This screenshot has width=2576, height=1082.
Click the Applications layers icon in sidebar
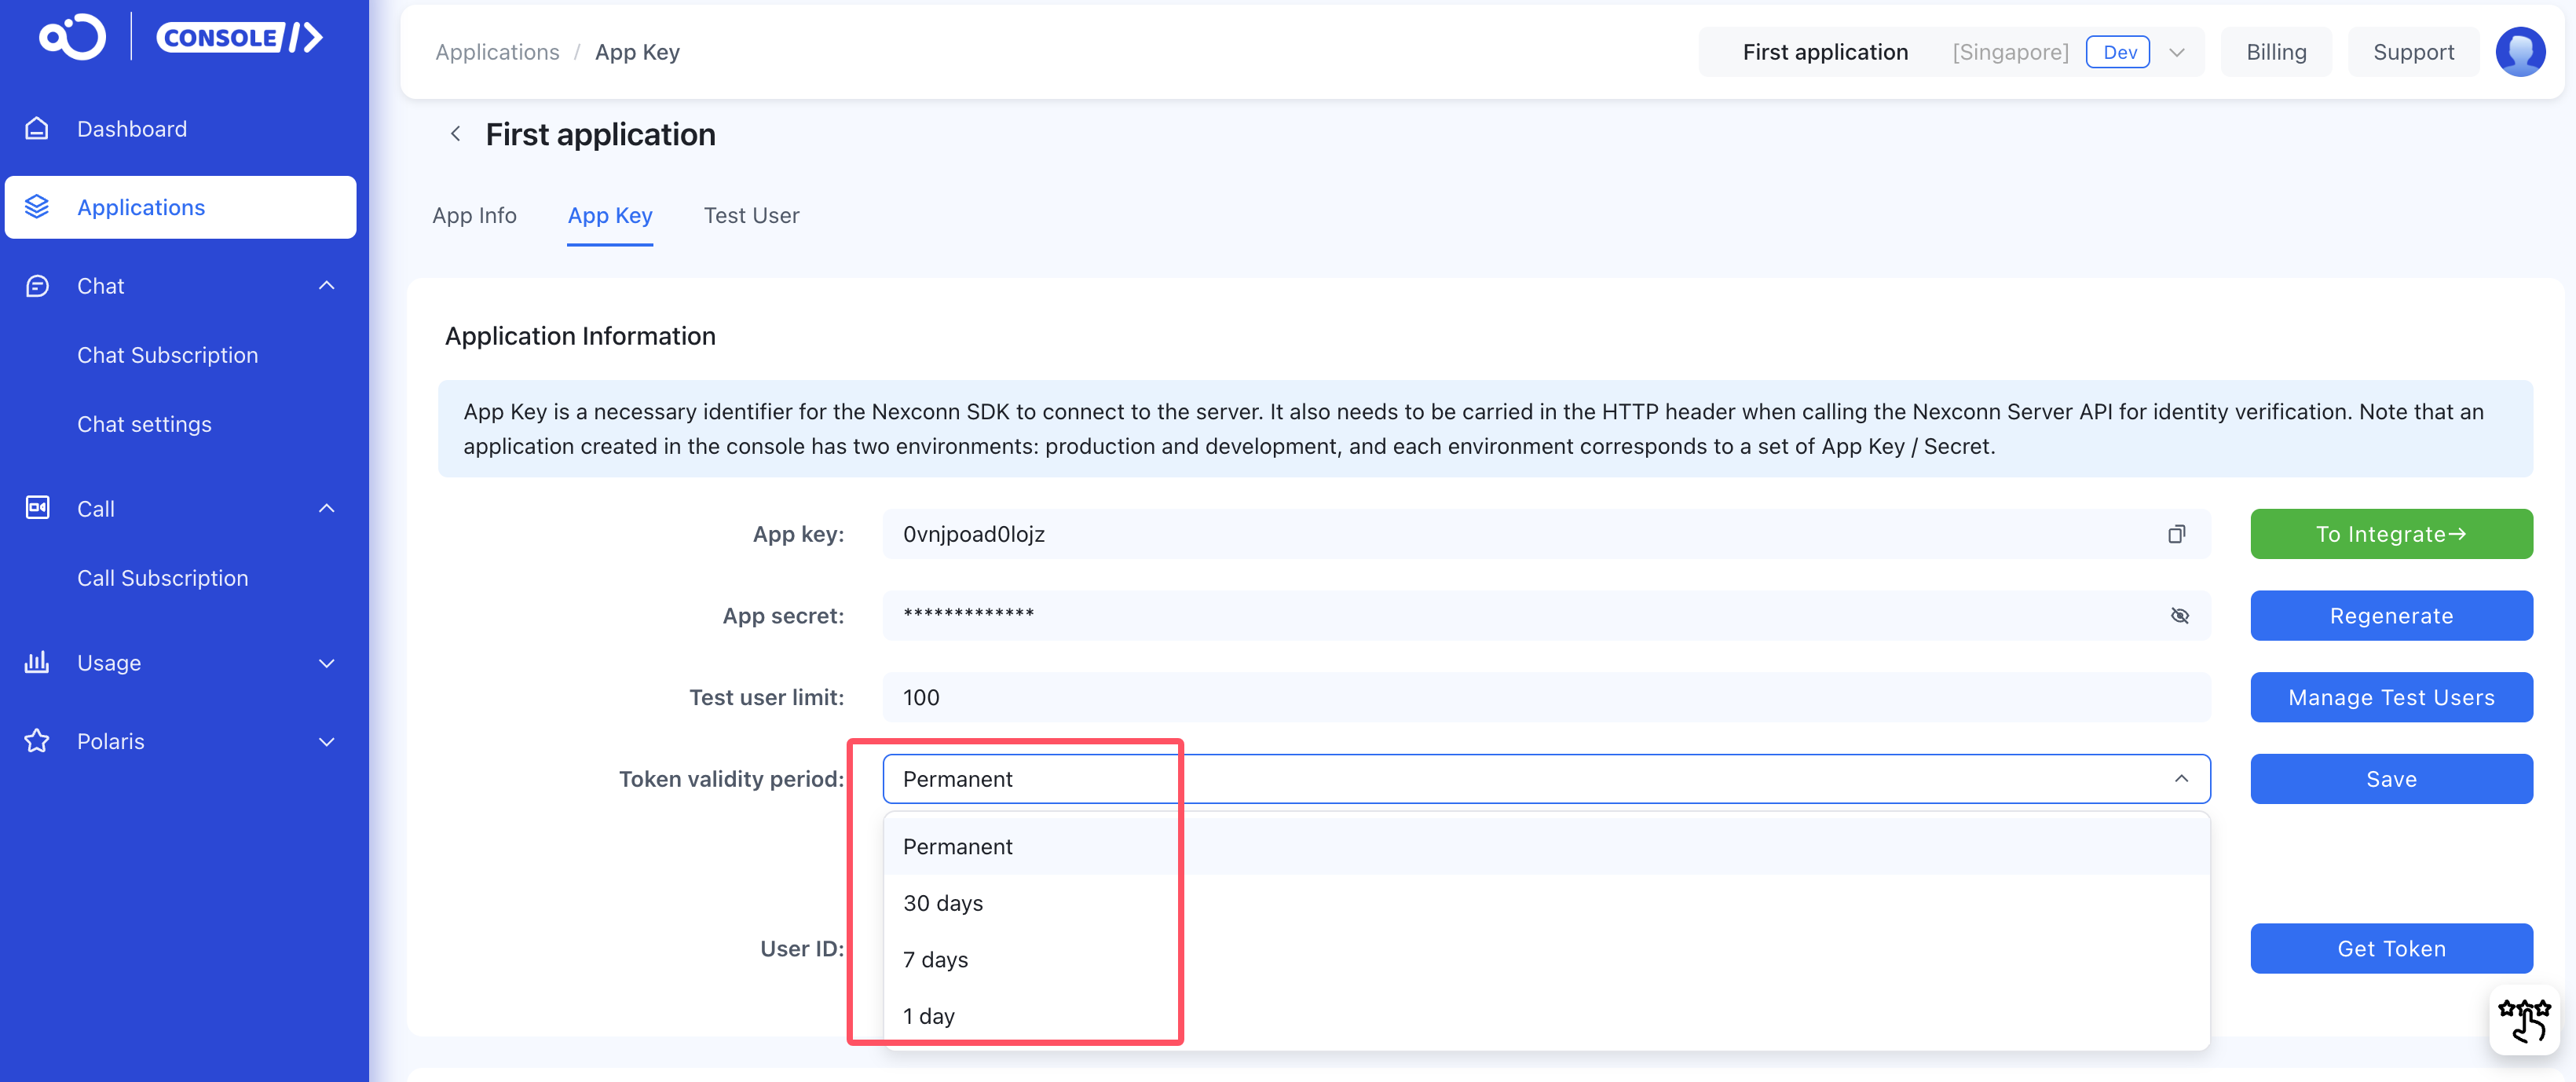pos(37,207)
